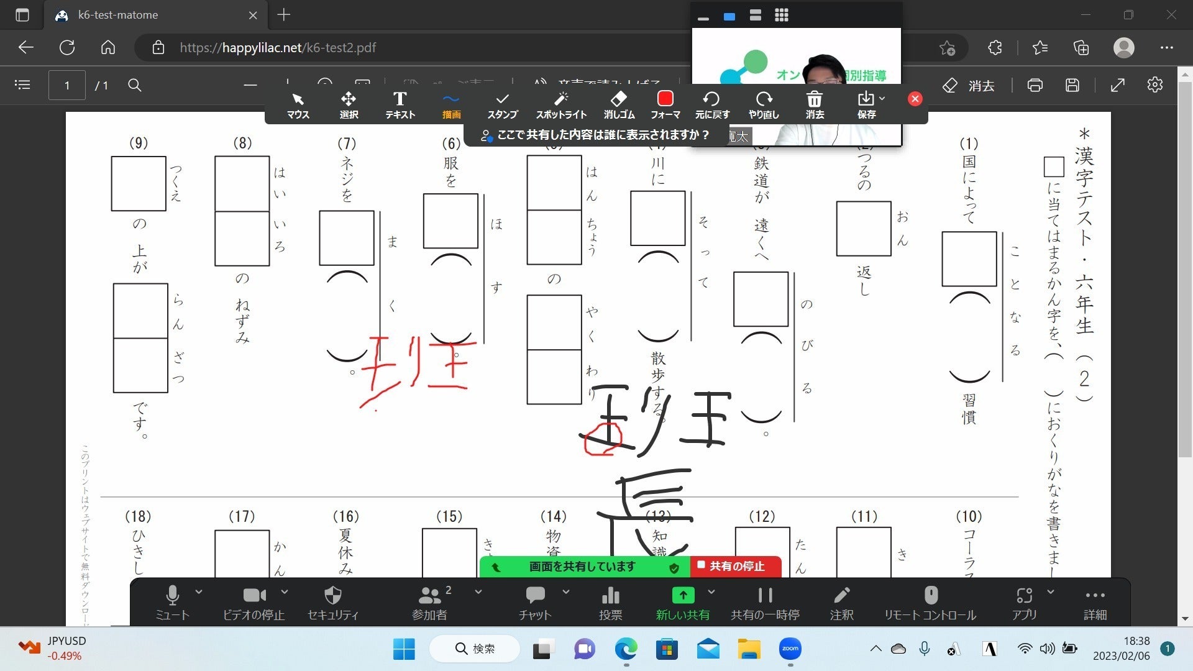
Task: Open the スタンプ stamp tool
Action: point(502,106)
